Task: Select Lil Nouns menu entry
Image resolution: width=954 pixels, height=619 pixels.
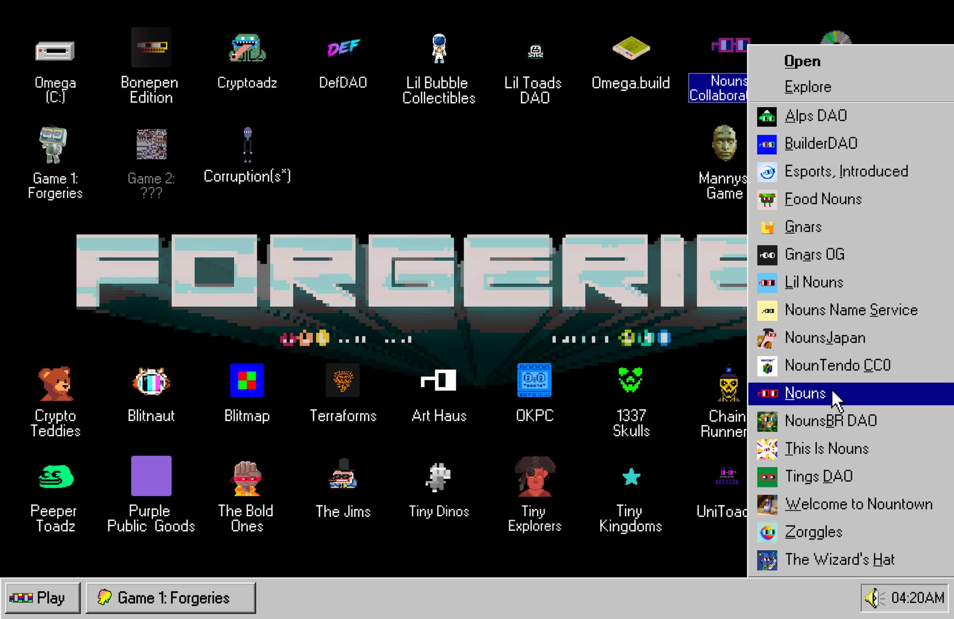Action: [813, 282]
